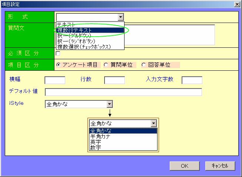242x177 pixels.
Task: Open the iStyle dropdown arrow
Action: (x=110, y=104)
